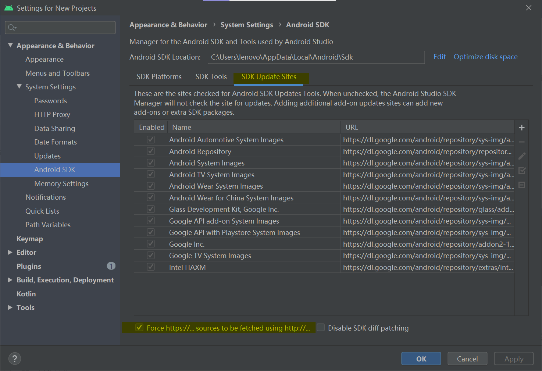
Task: Toggle Glass Development Kit checkbox
Action: 151,209
